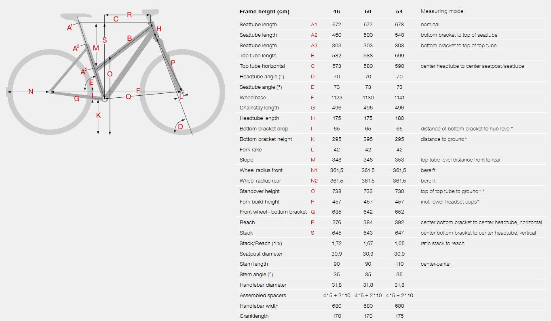Click the Fork rake row label
The height and width of the screenshot is (321, 551).
(251, 149)
